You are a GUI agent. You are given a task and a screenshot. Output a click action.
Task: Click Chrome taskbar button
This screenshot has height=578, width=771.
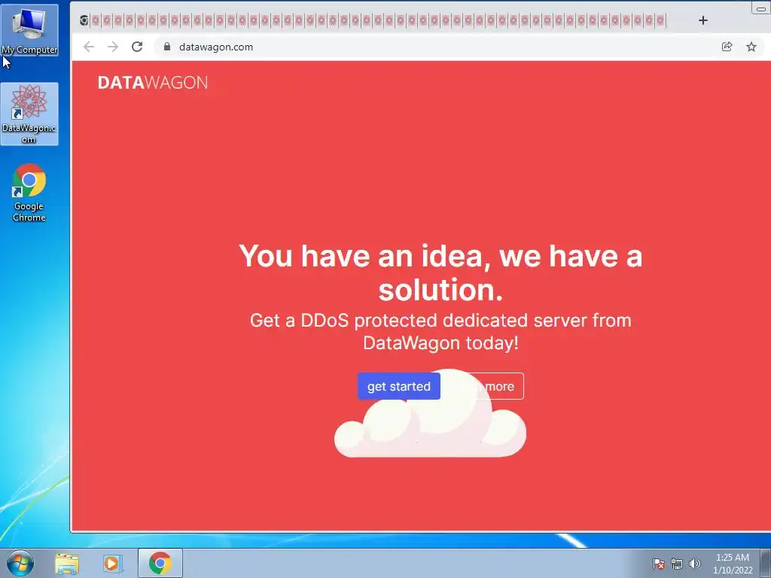pyautogui.click(x=160, y=563)
